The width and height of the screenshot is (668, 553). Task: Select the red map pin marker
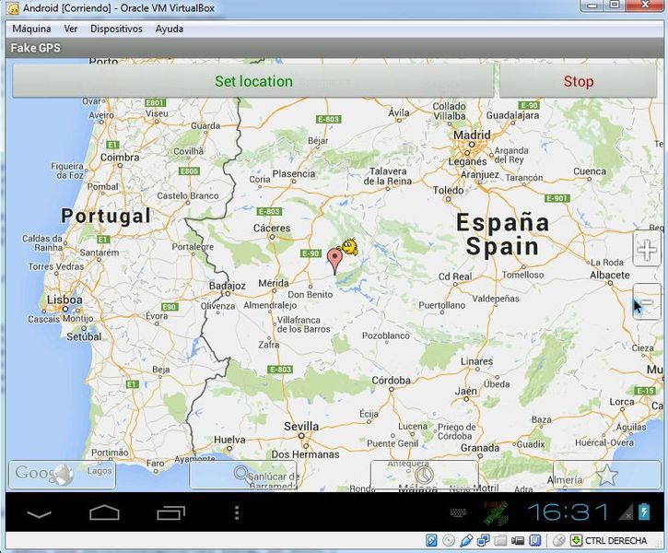pyautogui.click(x=334, y=262)
